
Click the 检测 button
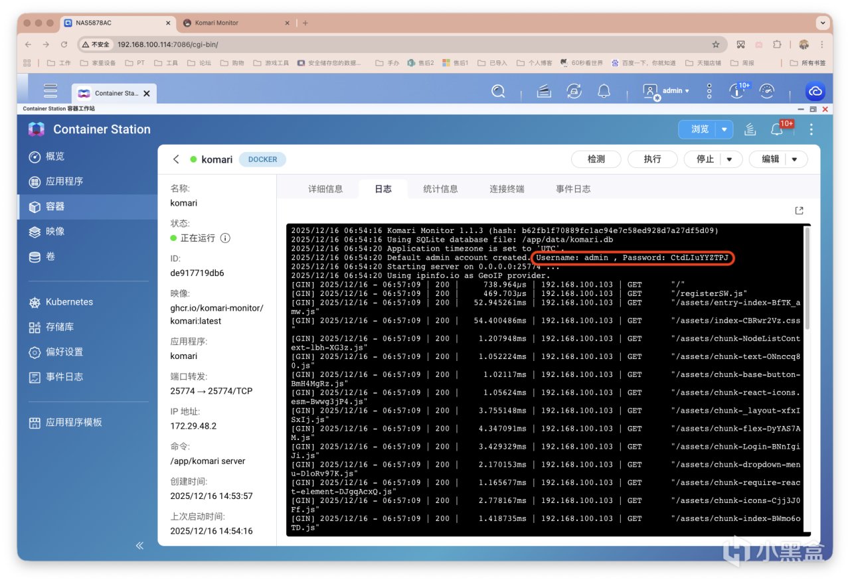(x=596, y=159)
